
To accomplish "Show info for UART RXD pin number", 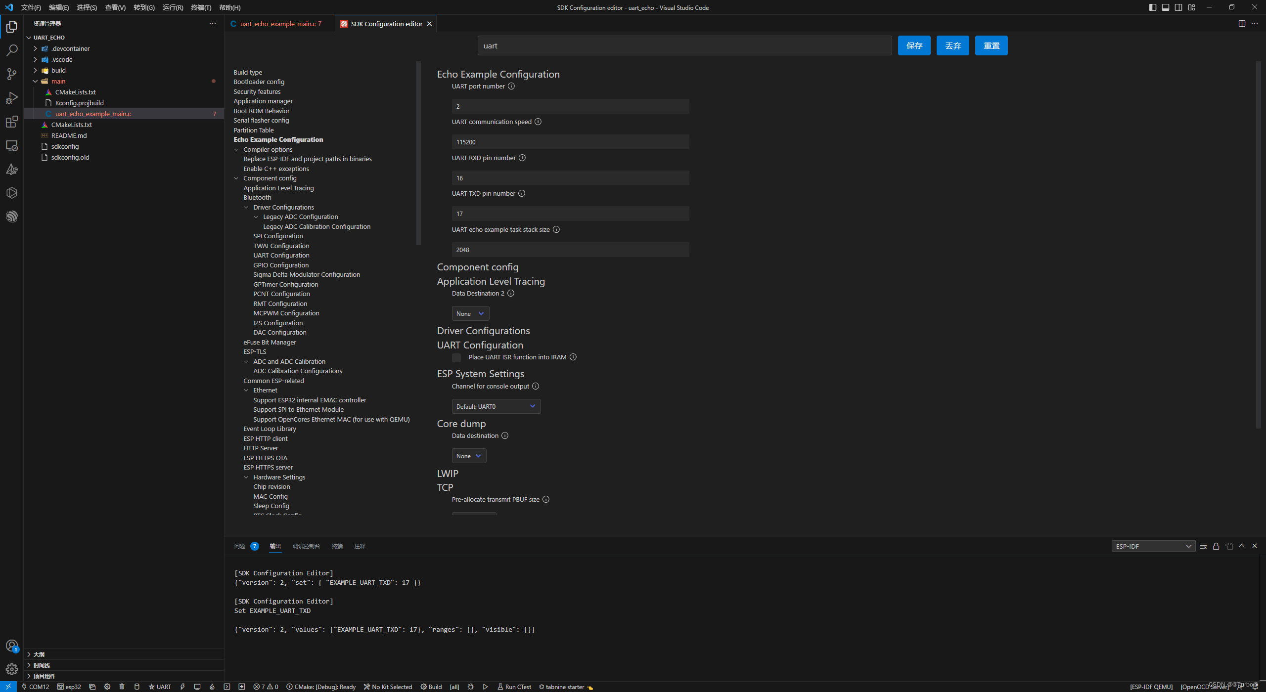I will [x=522, y=158].
